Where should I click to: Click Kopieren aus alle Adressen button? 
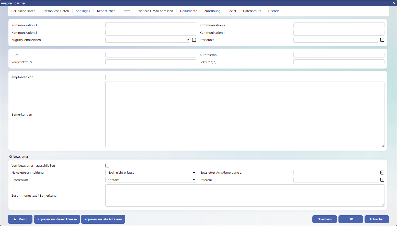tap(103, 219)
